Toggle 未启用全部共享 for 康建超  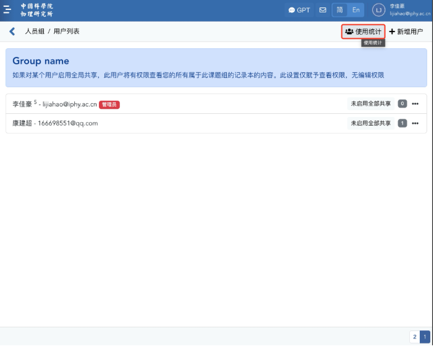point(370,123)
